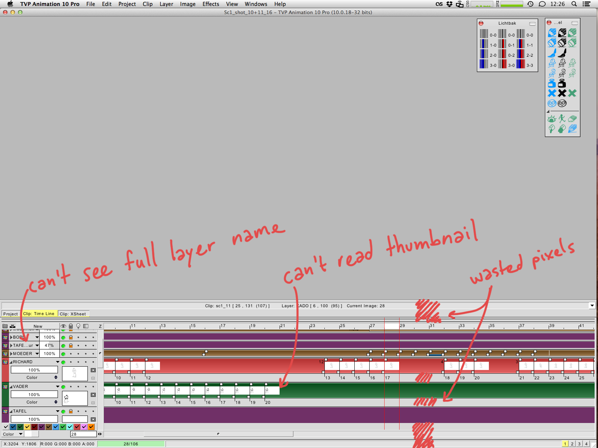Adjust VADER layer opacity slider
The width and height of the screenshot is (598, 448).
tap(34, 395)
